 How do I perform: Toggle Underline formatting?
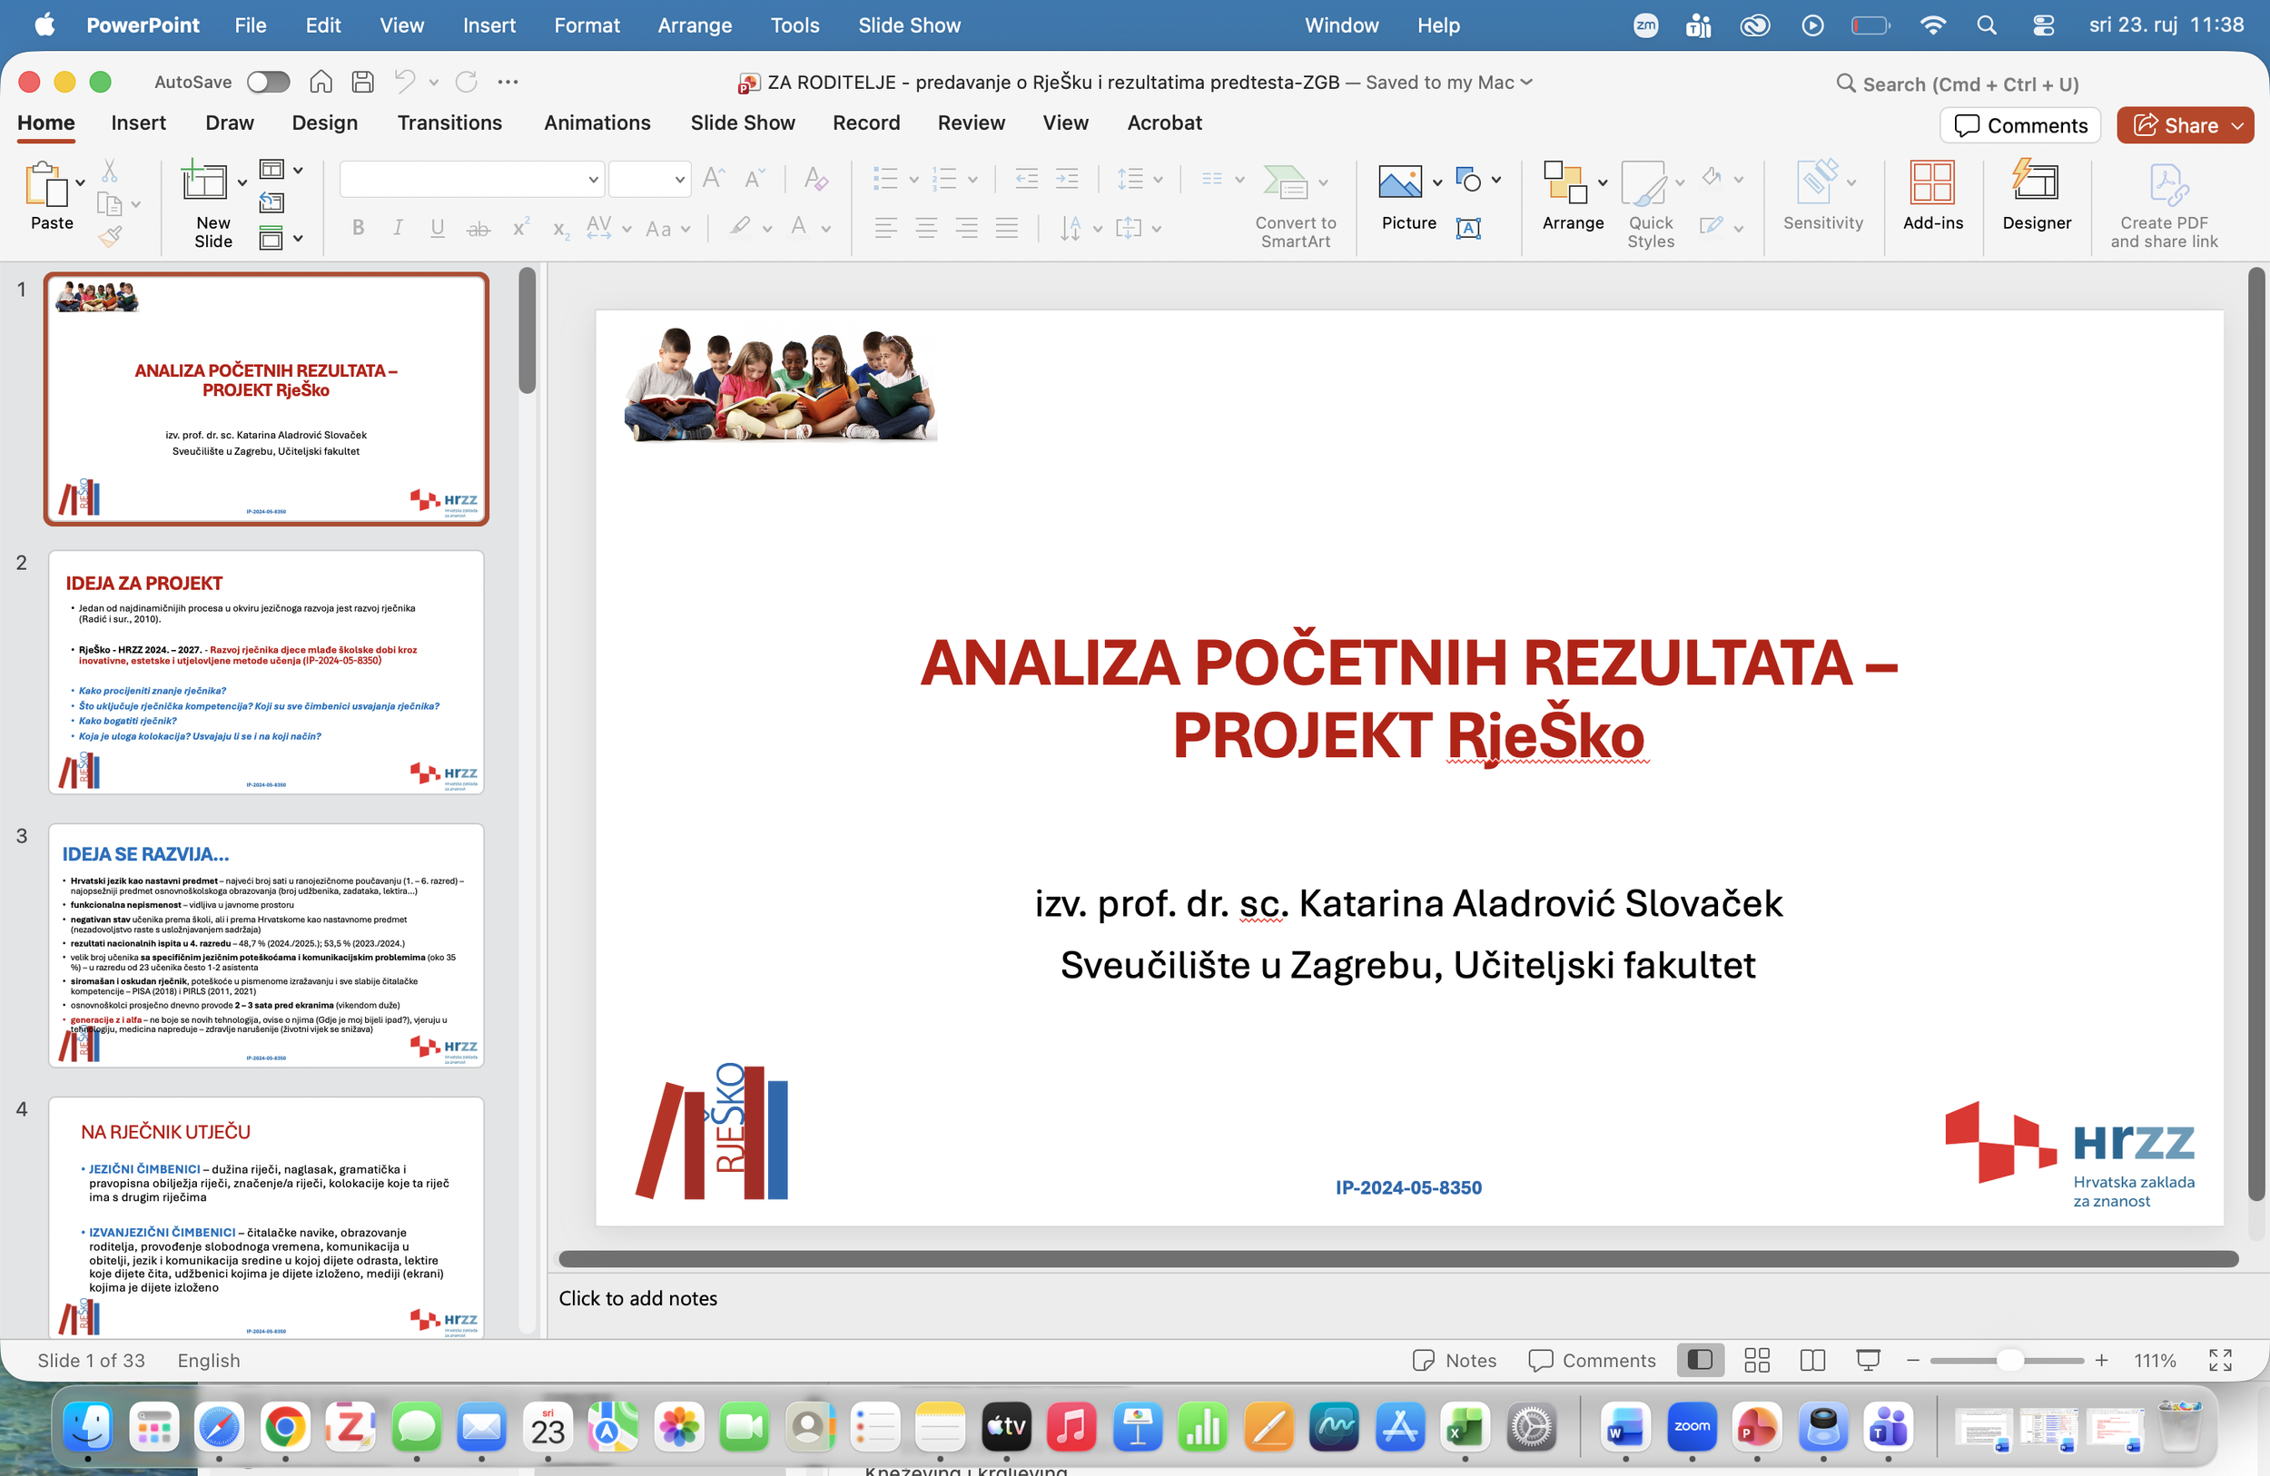438,228
